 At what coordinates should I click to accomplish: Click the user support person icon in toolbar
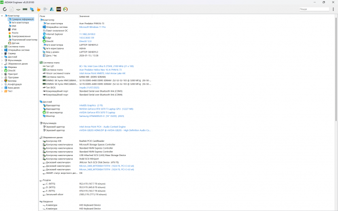pos(52,9)
